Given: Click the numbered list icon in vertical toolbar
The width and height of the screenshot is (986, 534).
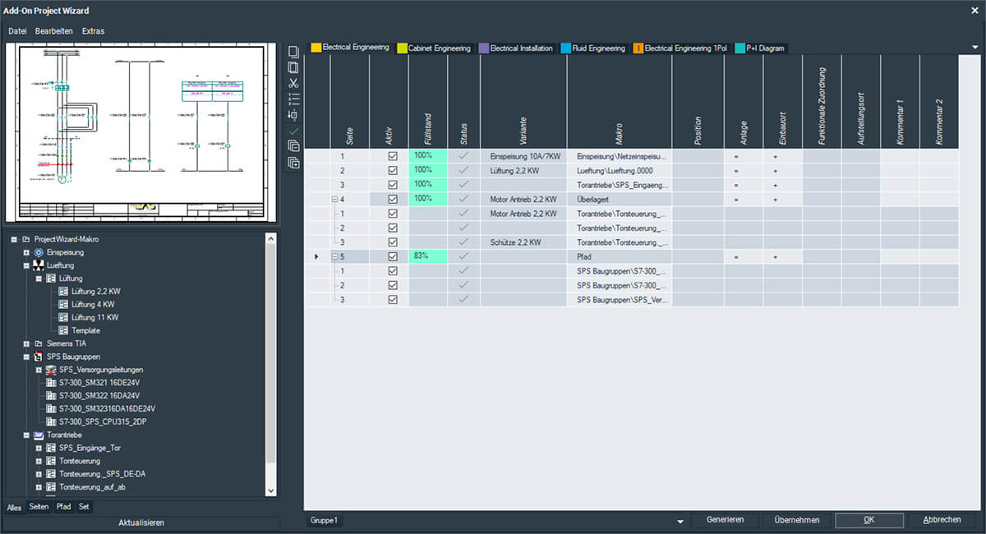Looking at the screenshot, I should 293,99.
